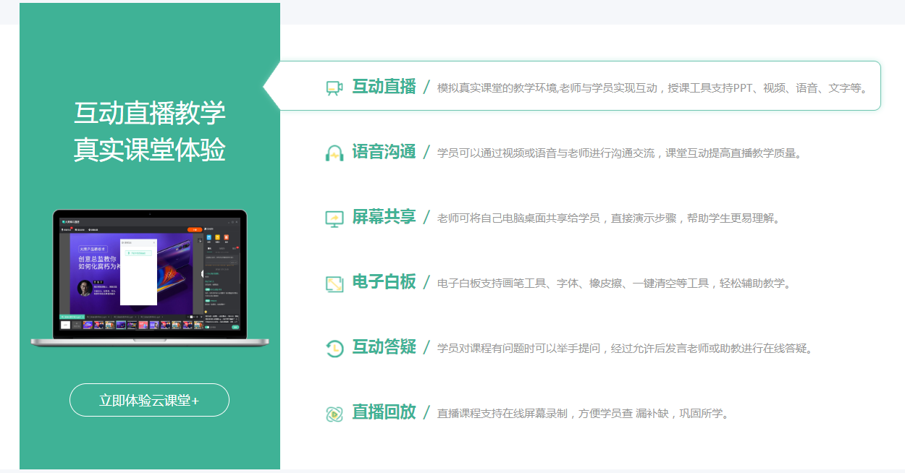Open the 互动答疑 feature title
The height and width of the screenshot is (473, 905).
[x=384, y=347]
